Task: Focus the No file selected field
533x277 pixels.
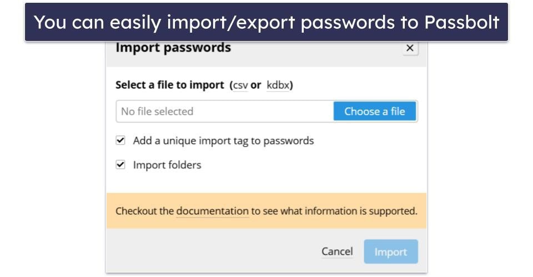Action: [225, 111]
